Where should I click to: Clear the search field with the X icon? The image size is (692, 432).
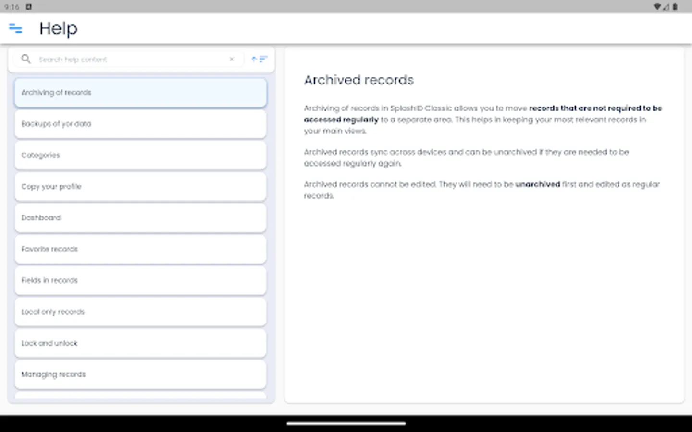tap(232, 59)
